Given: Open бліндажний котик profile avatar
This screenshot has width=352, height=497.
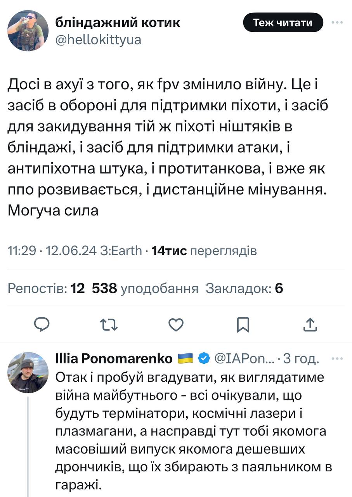Looking at the screenshot, I should (28, 30).
